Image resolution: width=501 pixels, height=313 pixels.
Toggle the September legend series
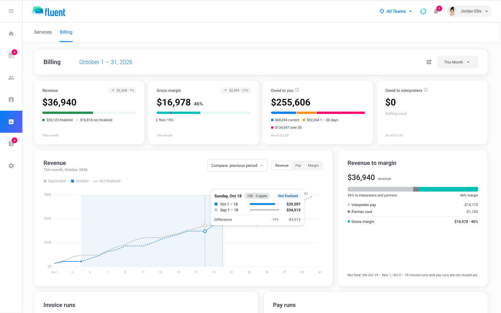click(55, 181)
